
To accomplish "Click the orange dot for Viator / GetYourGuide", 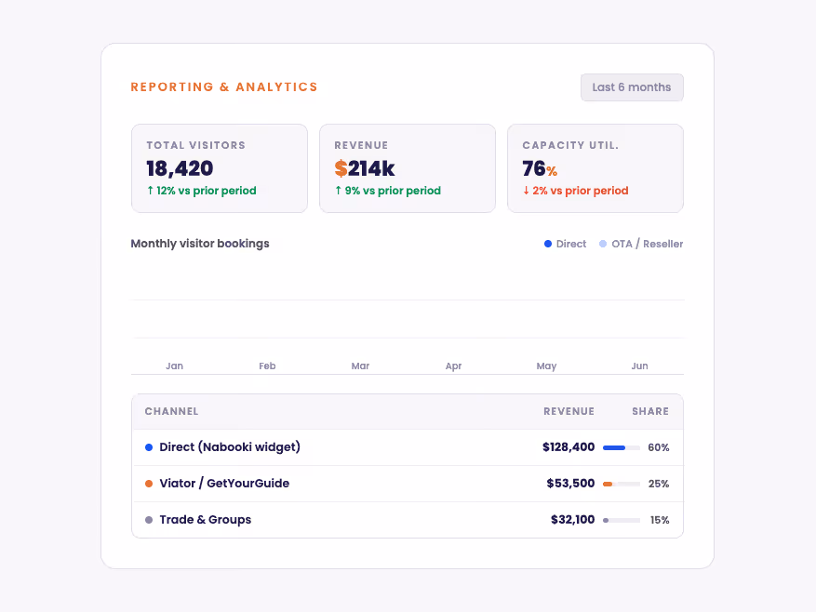I will pos(149,484).
